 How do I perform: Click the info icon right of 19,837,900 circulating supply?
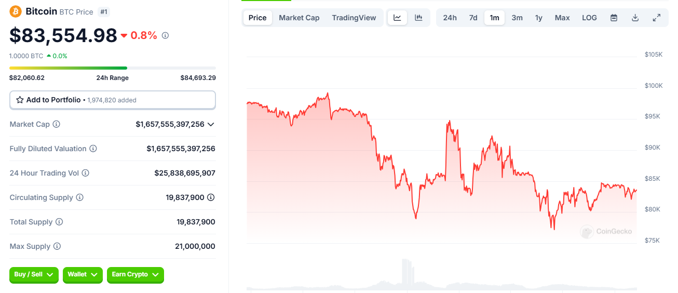(x=211, y=197)
